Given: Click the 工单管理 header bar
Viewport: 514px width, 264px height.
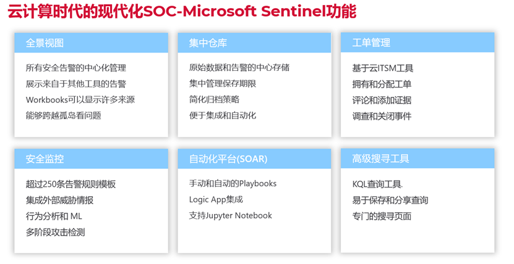Looking at the screenshot, I should coord(418,43).
